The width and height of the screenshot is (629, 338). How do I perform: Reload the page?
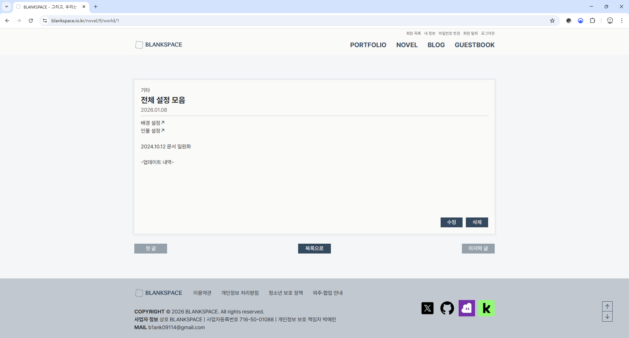pyautogui.click(x=31, y=21)
